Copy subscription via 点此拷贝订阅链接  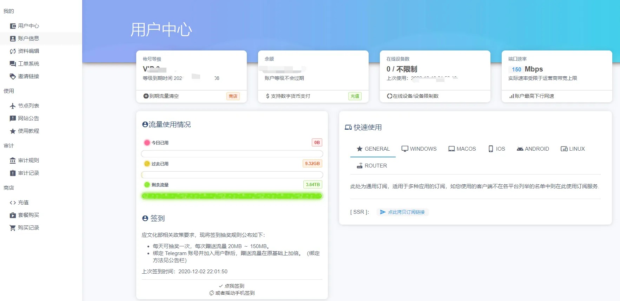[x=403, y=212]
